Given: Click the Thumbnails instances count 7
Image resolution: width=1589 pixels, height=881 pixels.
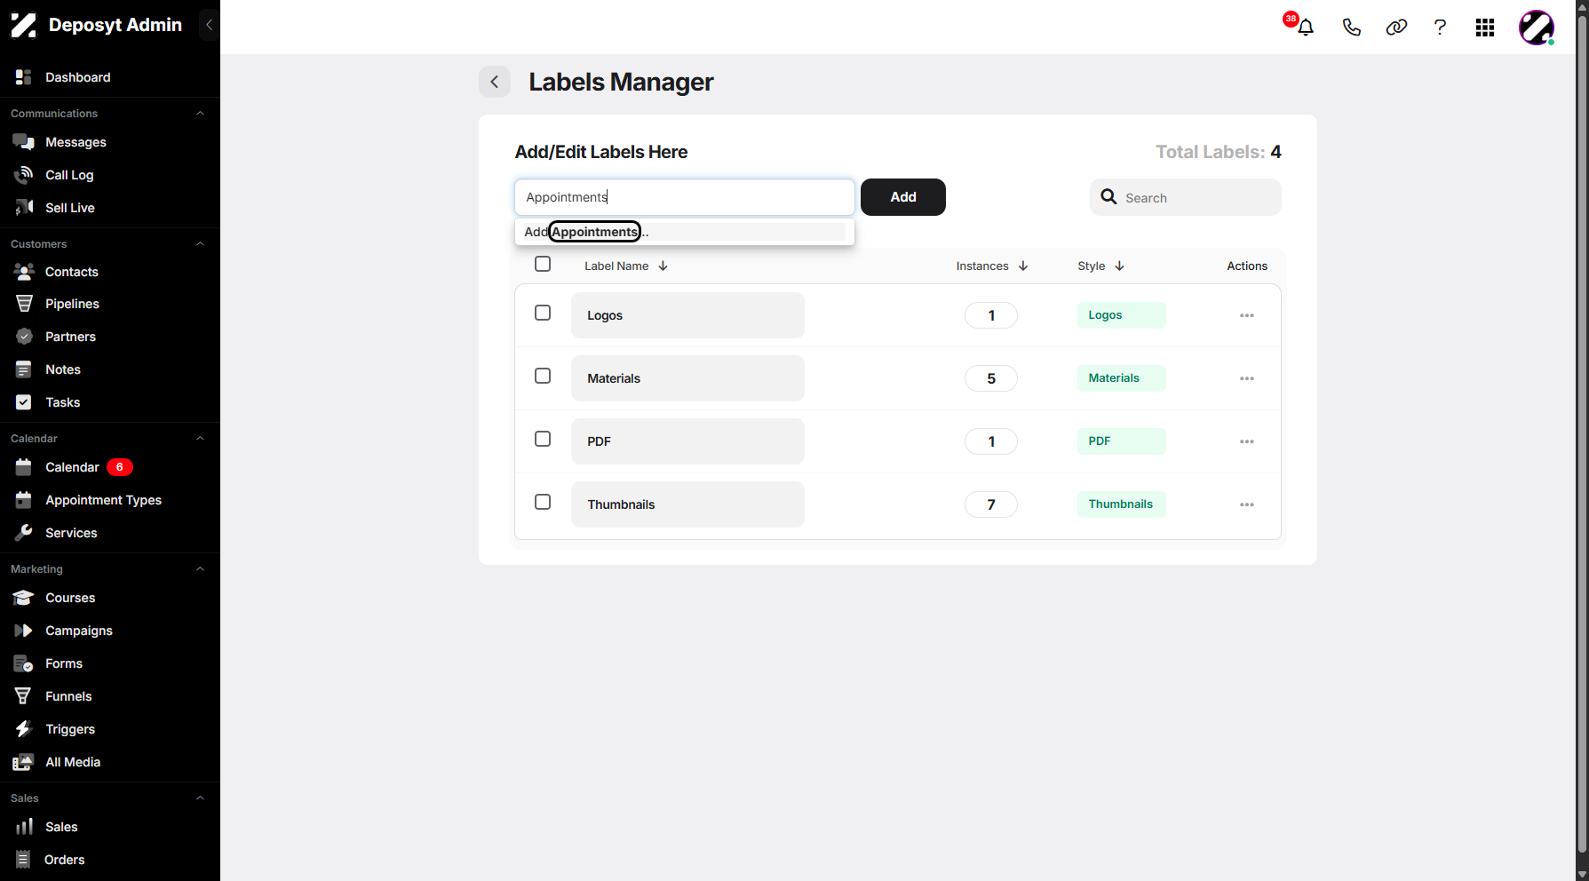Looking at the screenshot, I should coord(991,504).
